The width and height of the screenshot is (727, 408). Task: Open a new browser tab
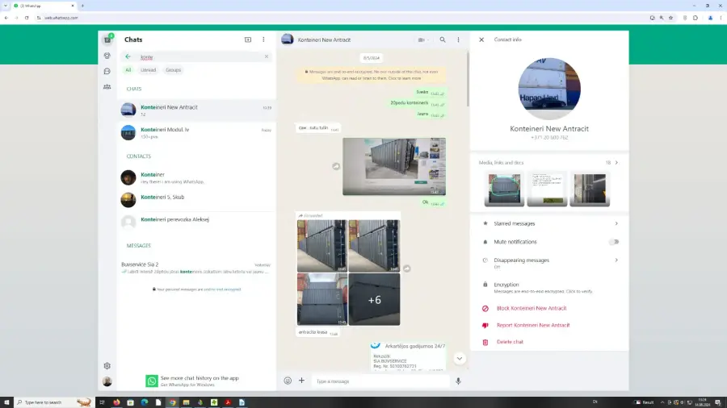click(82, 6)
